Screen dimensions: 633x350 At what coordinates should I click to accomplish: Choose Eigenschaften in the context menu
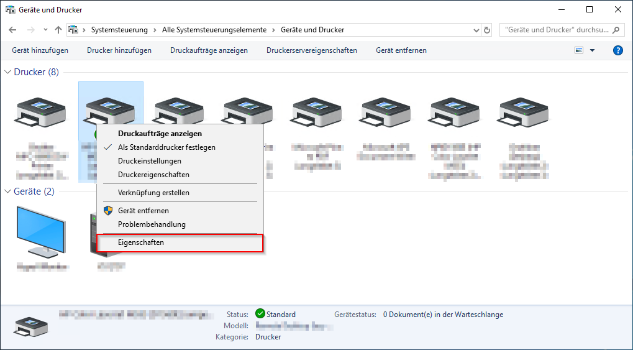coord(141,242)
